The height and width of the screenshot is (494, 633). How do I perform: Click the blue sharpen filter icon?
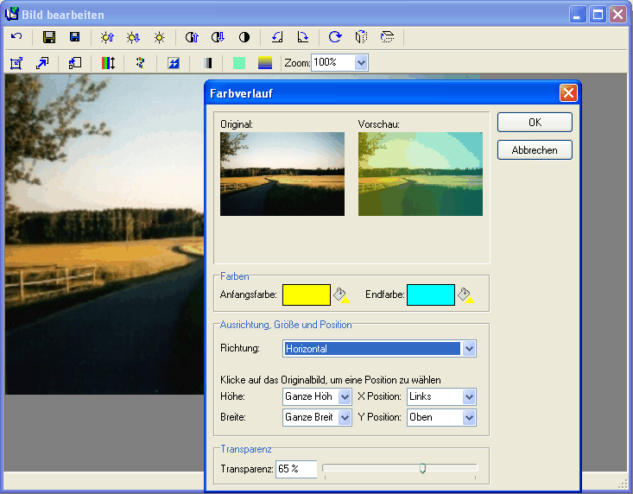[x=174, y=63]
